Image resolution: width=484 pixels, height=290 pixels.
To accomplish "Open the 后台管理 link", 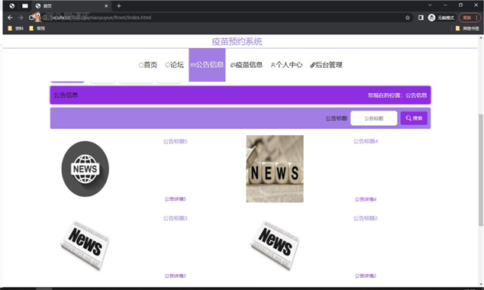I will [326, 65].
